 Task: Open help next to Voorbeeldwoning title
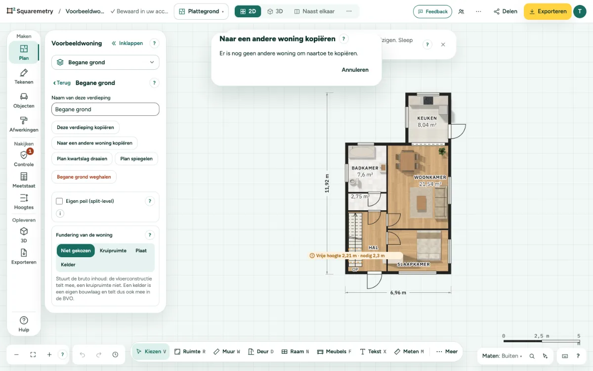pyautogui.click(x=154, y=44)
